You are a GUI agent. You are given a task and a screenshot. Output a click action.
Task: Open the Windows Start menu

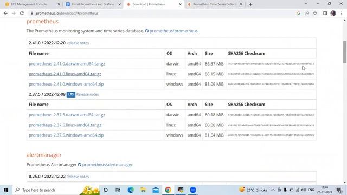tap(6, 190)
